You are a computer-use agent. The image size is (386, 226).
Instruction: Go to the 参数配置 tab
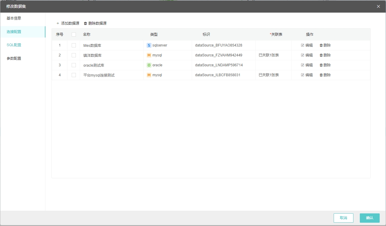[x=23, y=59]
